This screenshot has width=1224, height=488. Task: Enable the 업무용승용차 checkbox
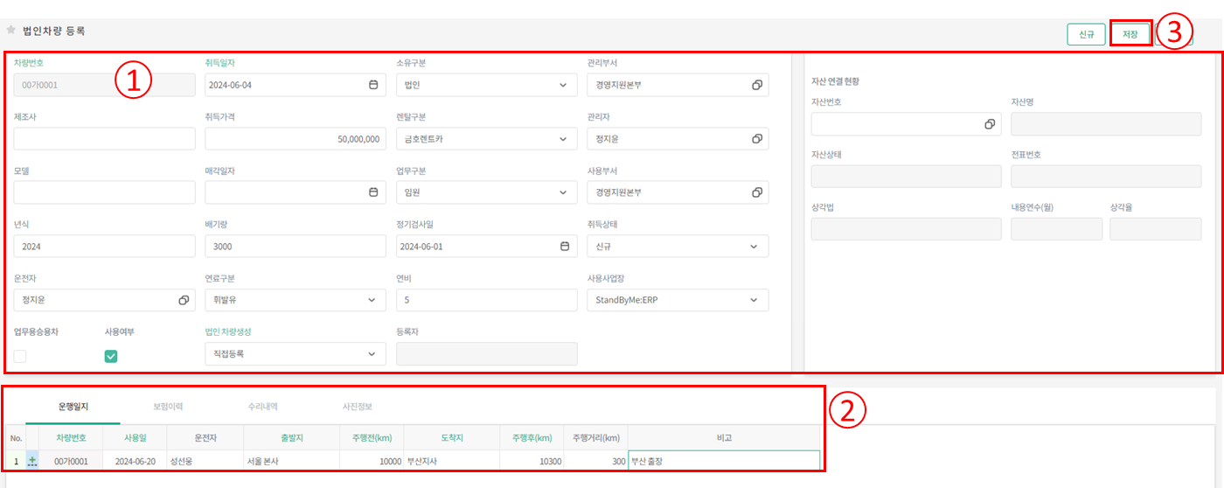pyautogui.click(x=20, y=356)
